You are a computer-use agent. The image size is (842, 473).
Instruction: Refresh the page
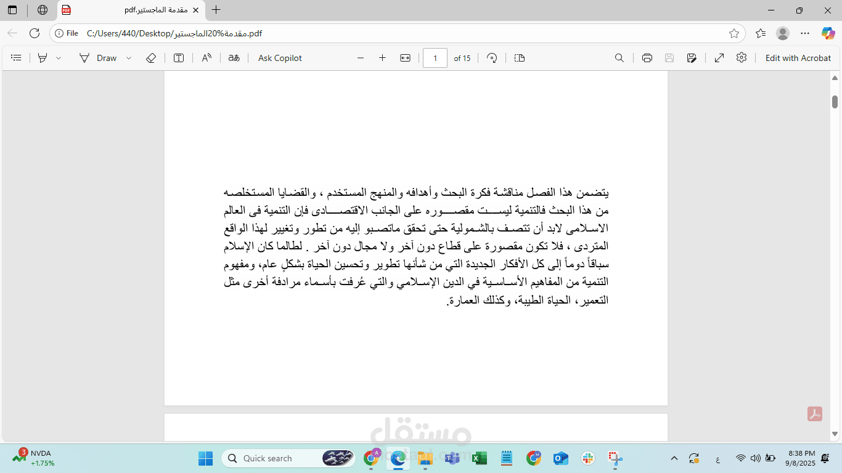35,33
